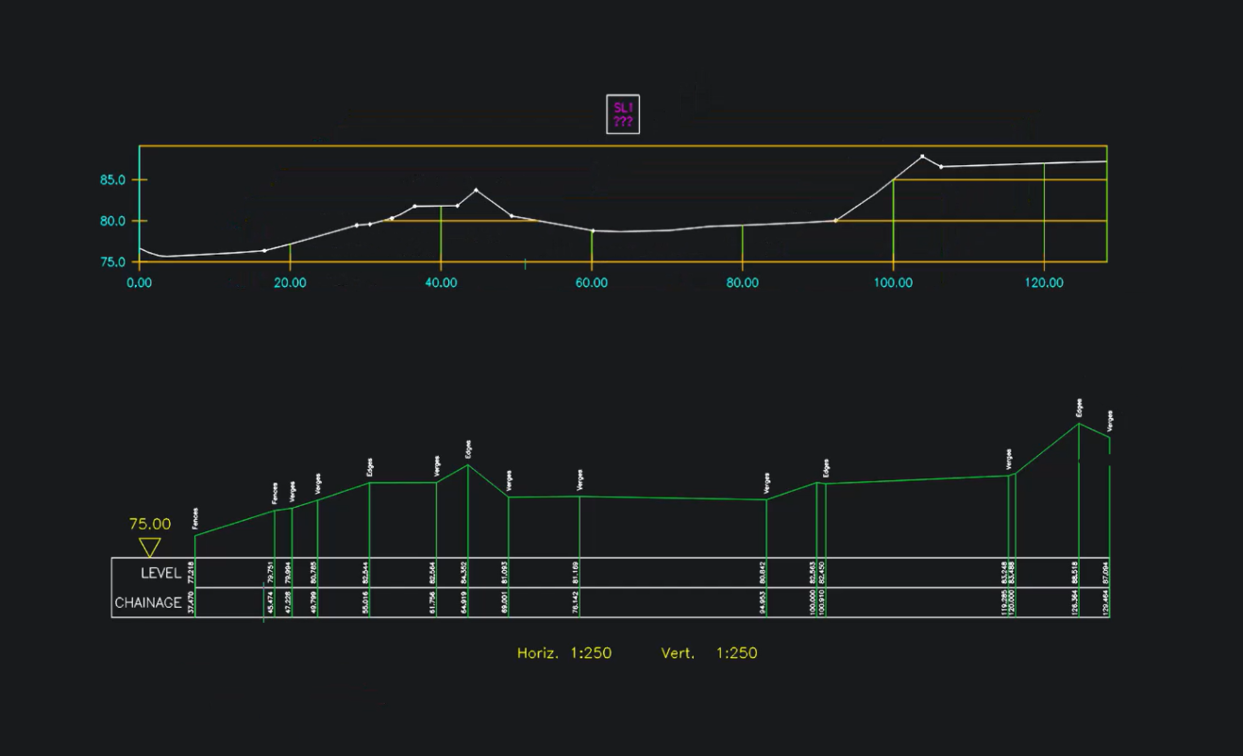Select the CHAINAGE row heading
The height and width of the screenshot is (756, 1243).
[148, 603]
